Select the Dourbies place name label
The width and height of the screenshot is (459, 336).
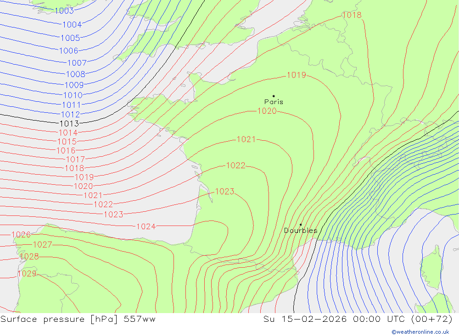[301, 231]
